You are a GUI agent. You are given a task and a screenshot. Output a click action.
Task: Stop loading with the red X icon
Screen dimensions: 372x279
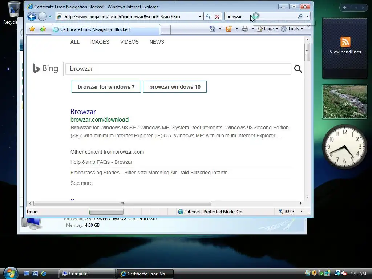(217, 17)
